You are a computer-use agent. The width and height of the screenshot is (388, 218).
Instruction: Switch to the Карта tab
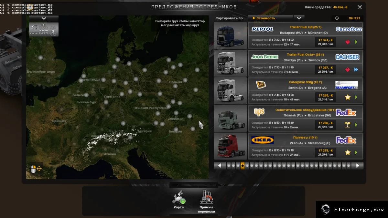(178, 200)
